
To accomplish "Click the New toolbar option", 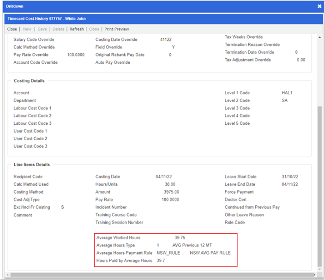I will (27, 29).
